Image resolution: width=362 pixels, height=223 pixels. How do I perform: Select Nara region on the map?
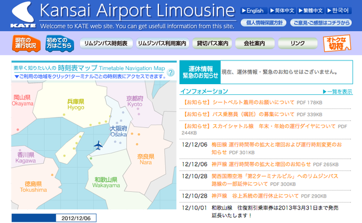coord(146,159)
